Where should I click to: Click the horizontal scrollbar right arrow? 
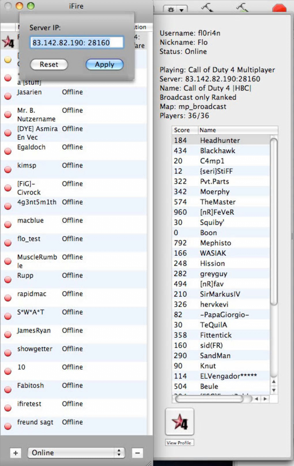[265, 399]
